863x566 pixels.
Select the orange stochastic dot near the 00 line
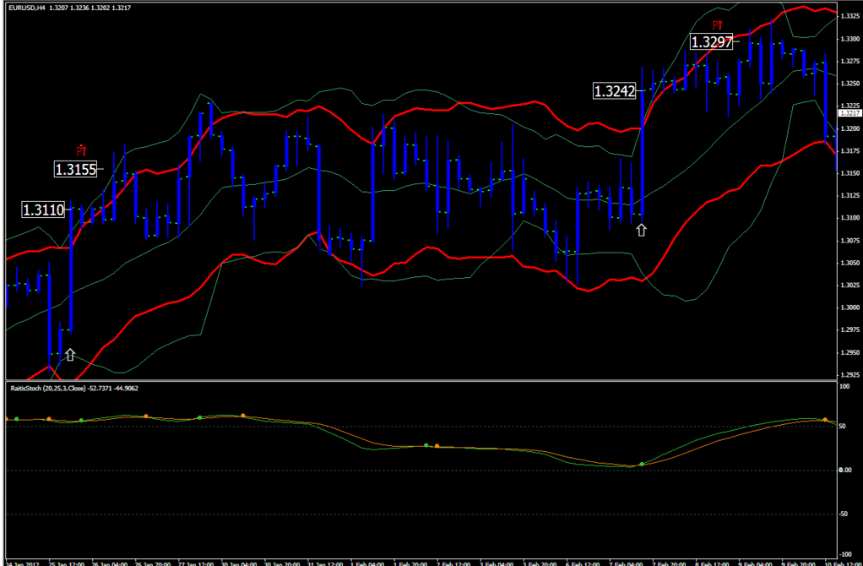tap(437, 445)
